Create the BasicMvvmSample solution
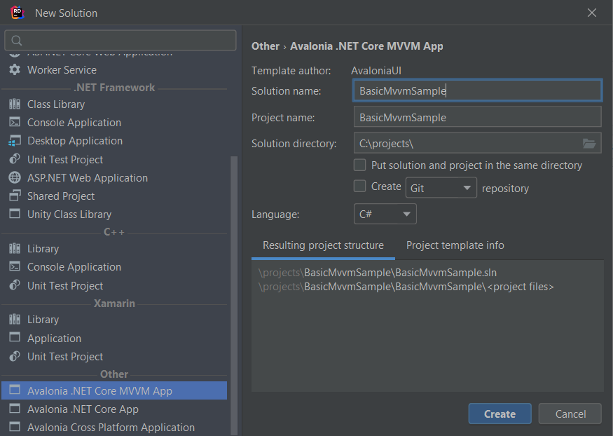The height and width of the screenshot is (436, 613). (500, 414)
